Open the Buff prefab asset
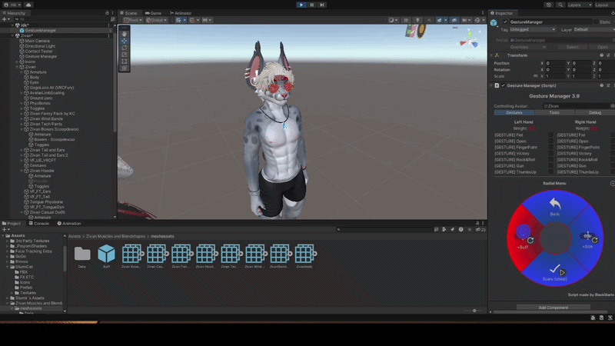 pyautogui.click(x=106, y=254)
